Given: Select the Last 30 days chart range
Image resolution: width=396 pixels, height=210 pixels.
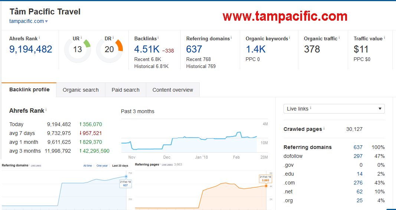Looking at the screenshot, I should [x=120, y=166].
